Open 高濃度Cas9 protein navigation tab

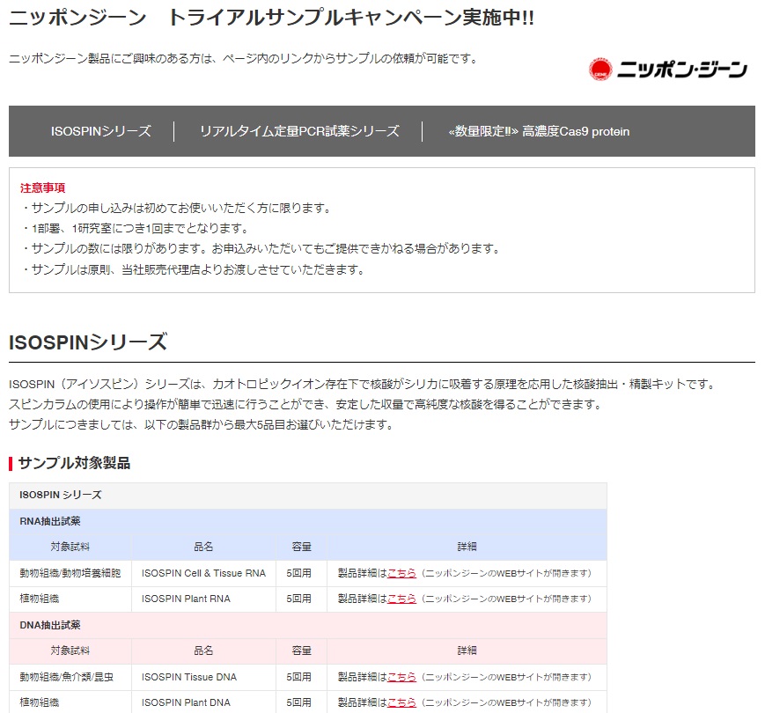pyautogui.click(x=539, y=131)
